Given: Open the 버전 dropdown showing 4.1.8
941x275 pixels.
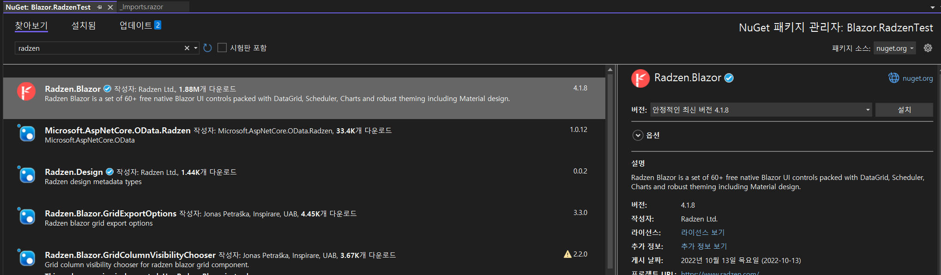Looking at the screenshot, I should click(761, 110).
